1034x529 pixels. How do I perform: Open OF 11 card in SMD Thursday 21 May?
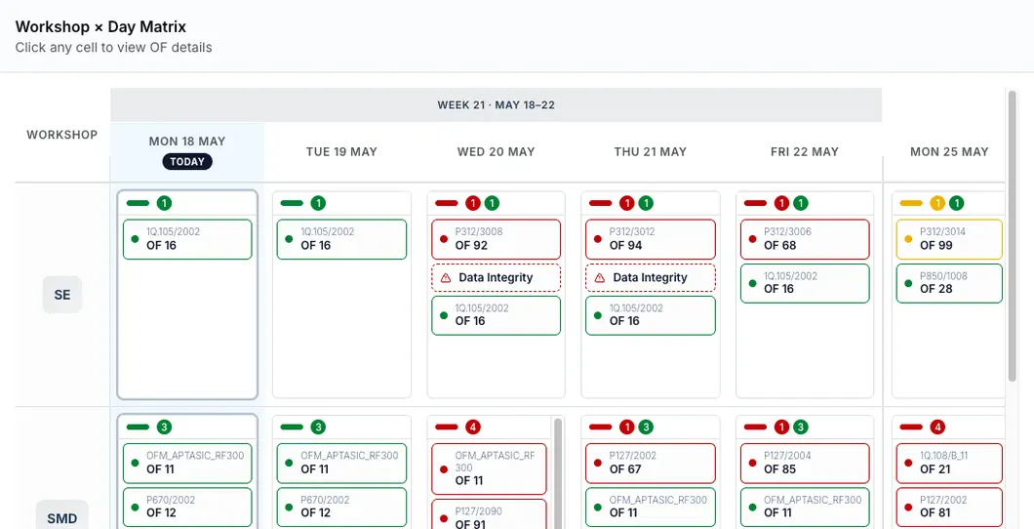point(651,508)
